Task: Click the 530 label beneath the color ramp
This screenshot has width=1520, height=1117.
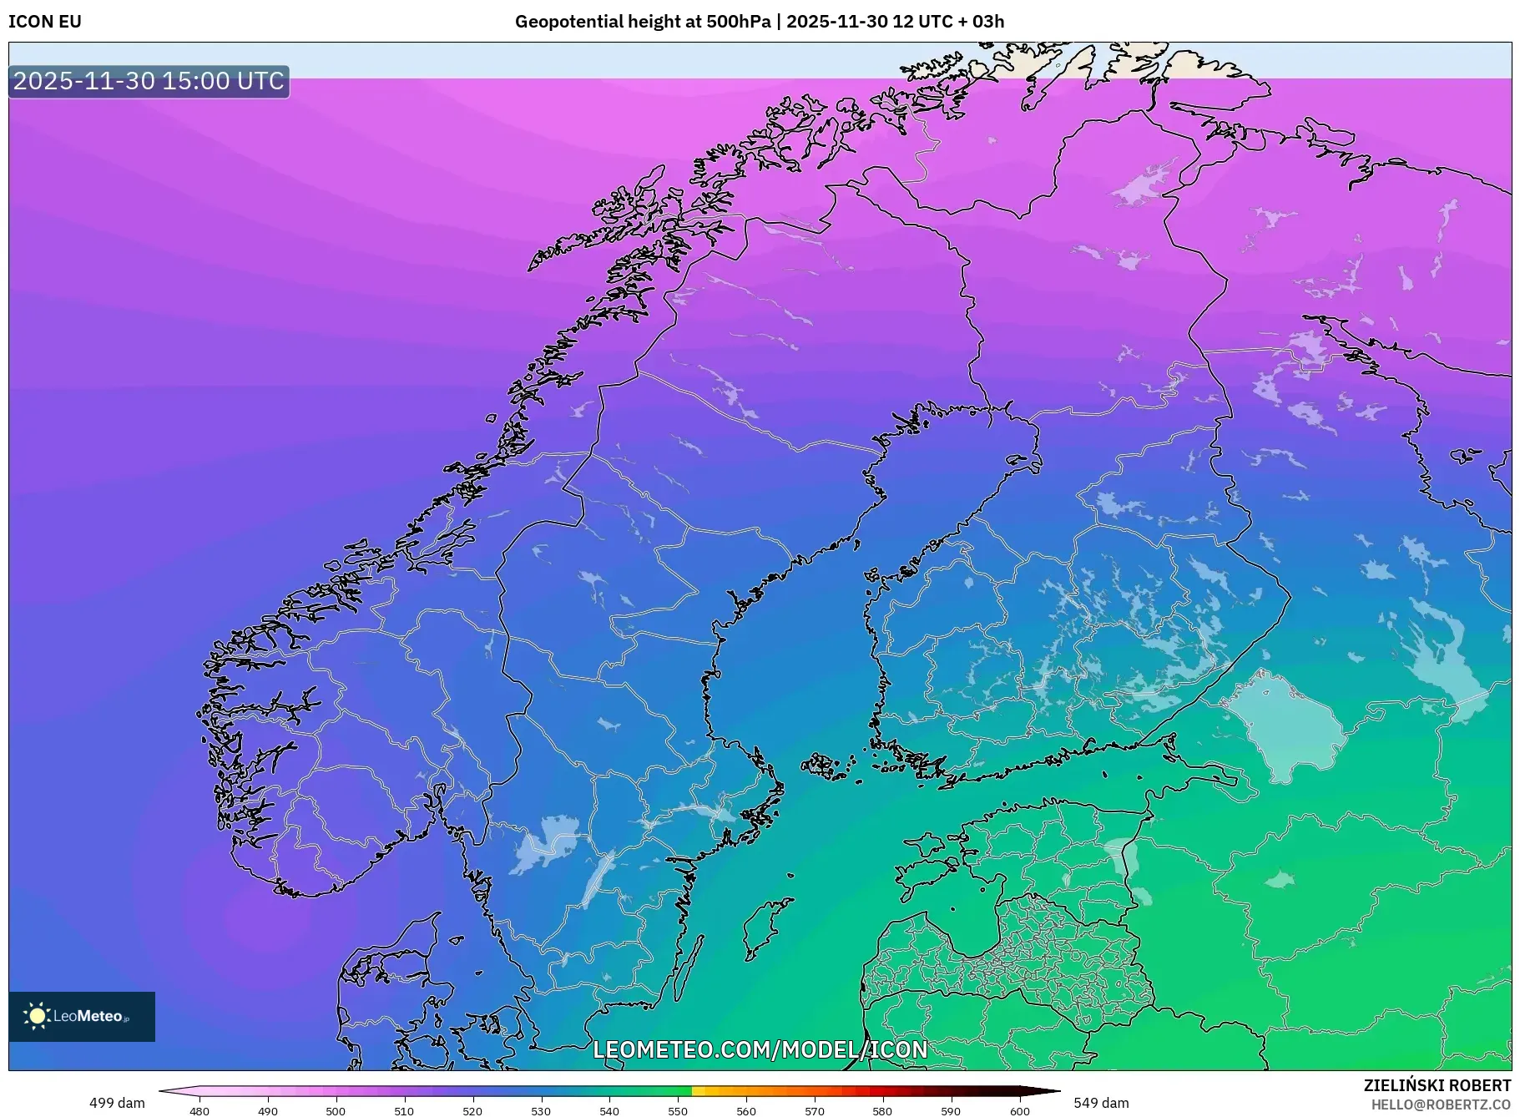Action: click(x=543, y=1111)
